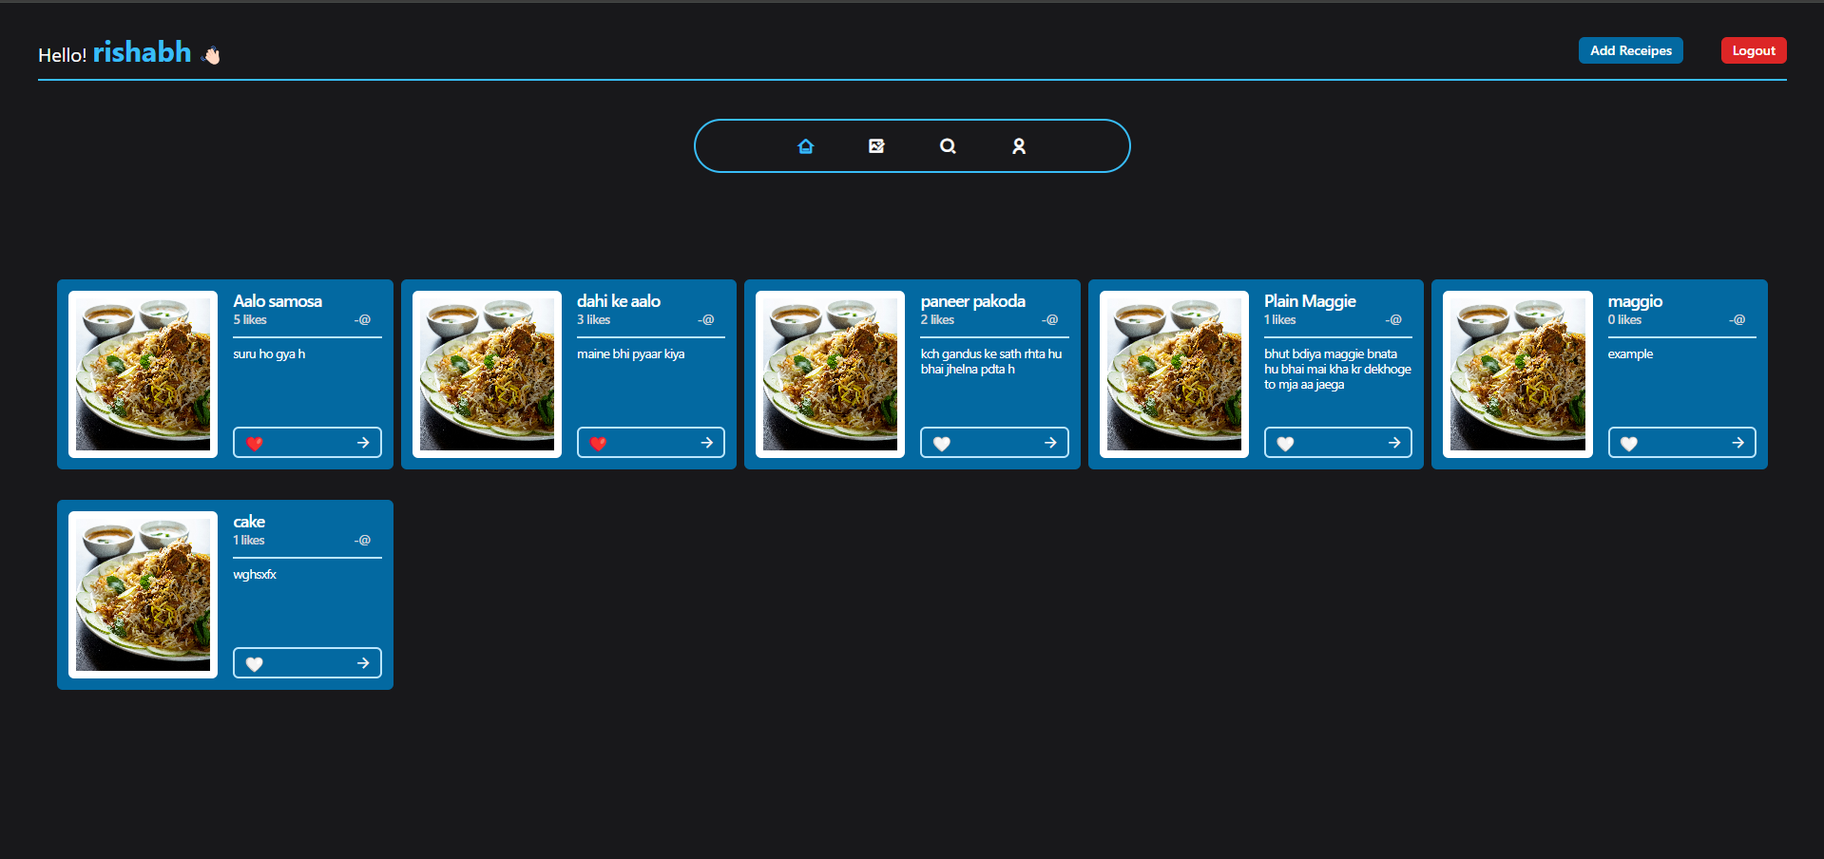Click the Add Receipes button

pyautogui.click(x=1630, y=50)
